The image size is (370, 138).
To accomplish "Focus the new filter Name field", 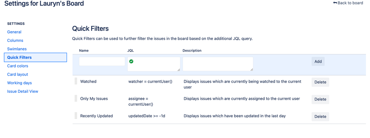I will pos(102,62).
